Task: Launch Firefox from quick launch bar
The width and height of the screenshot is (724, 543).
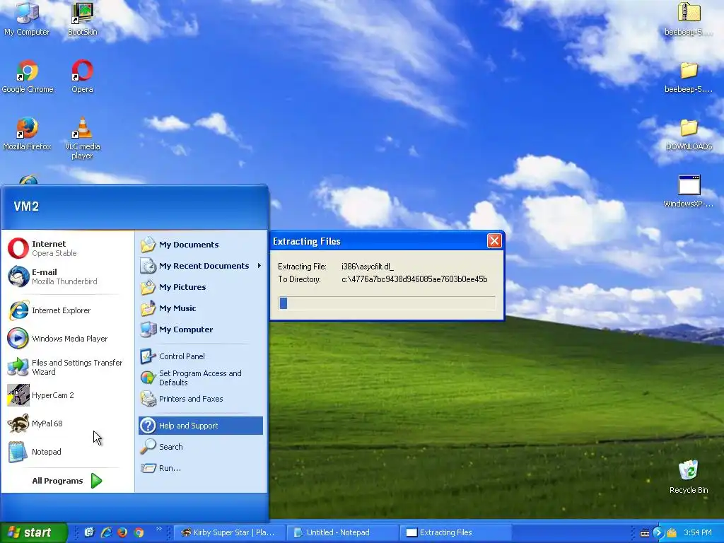Action: pos(122,532)
